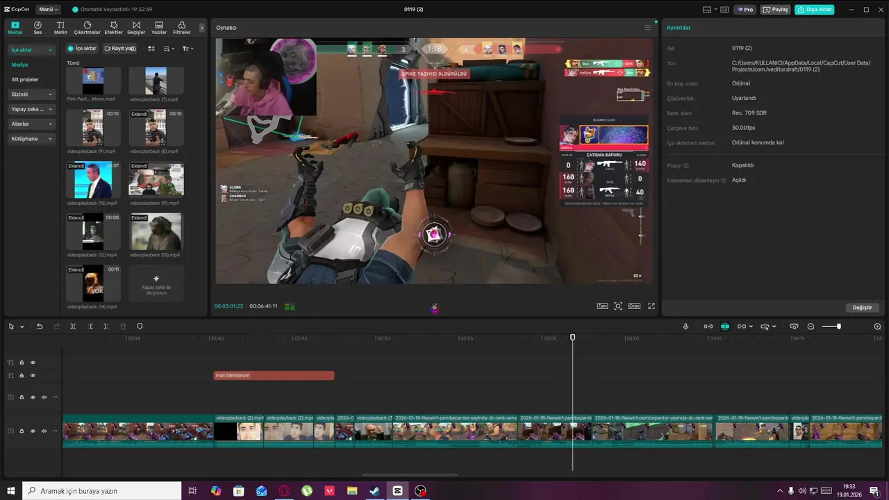Delete right of playhead
The width and height of the screenshot is (889, 500).
[106, 326]
